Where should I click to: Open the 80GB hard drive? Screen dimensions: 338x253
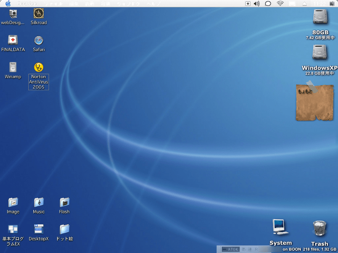tap(320, 17)
